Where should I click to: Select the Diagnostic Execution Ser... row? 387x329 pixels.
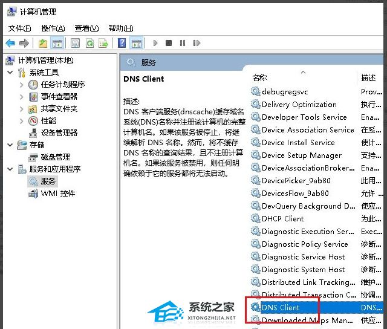click(317, 232)
